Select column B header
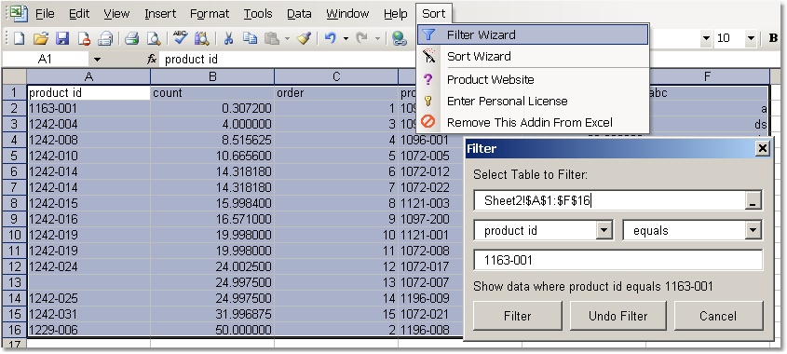The height and width of the screenshot is (354, 787). 212,76
